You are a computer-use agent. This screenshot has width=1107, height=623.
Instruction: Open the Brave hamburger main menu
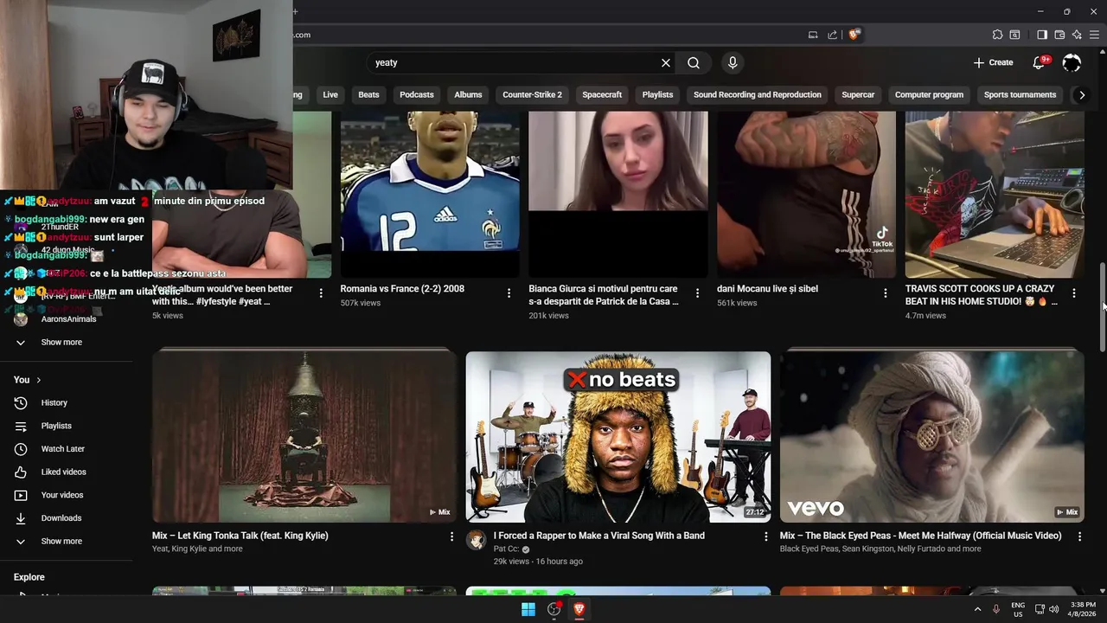coord(1094,35)
